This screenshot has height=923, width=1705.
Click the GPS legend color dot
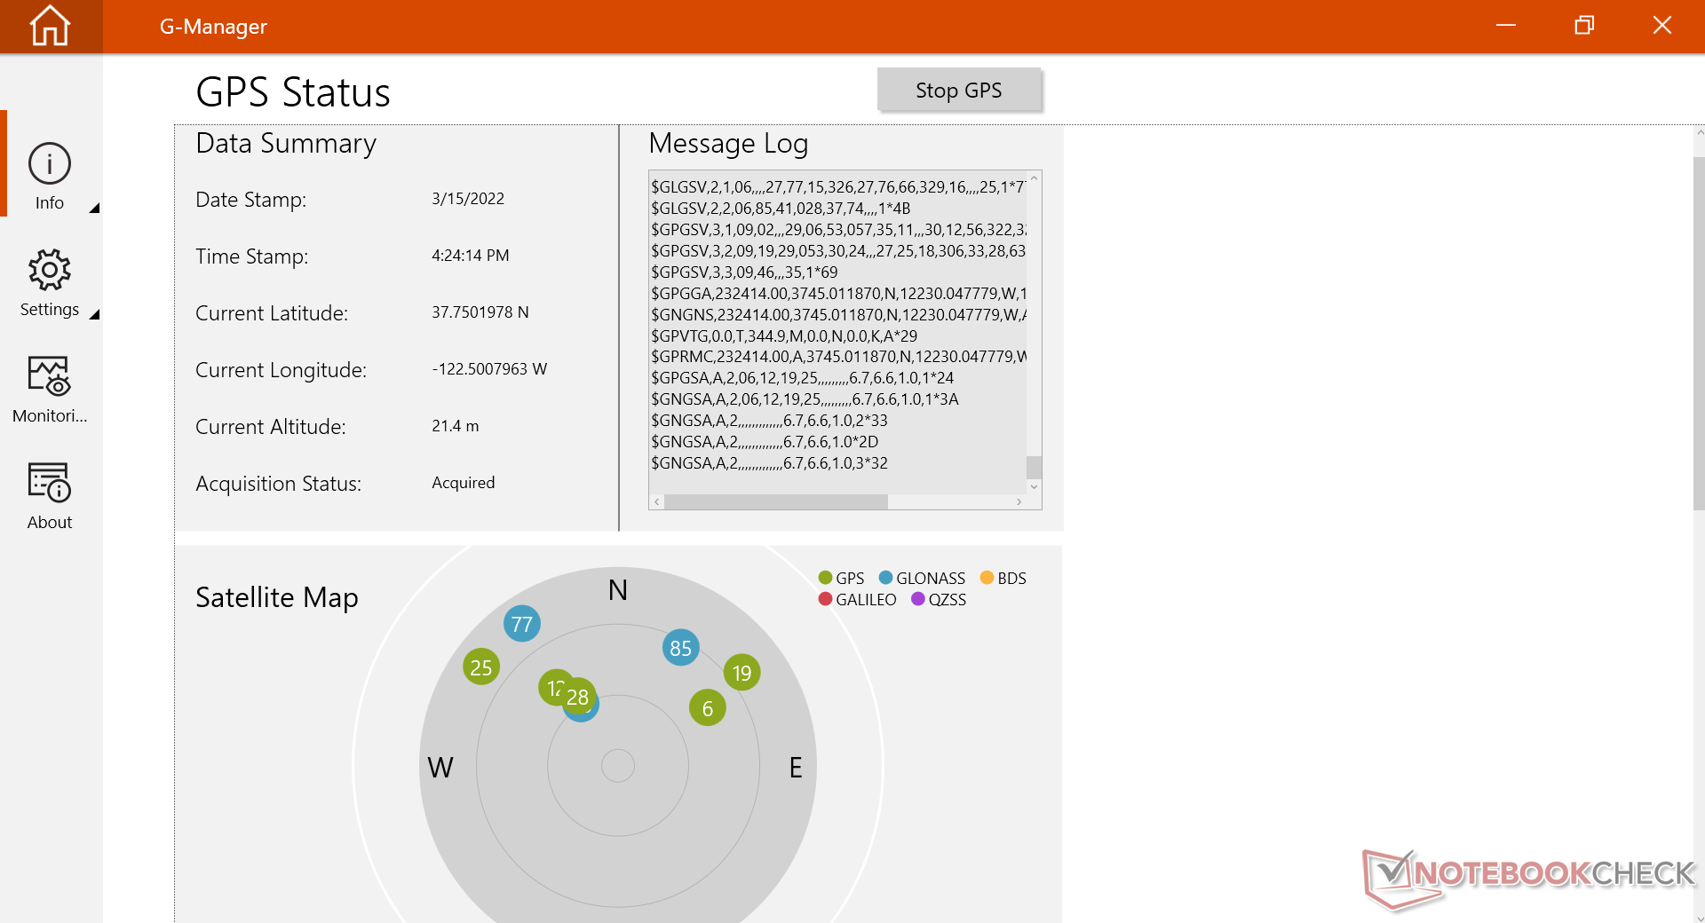(x=825, y=578)
